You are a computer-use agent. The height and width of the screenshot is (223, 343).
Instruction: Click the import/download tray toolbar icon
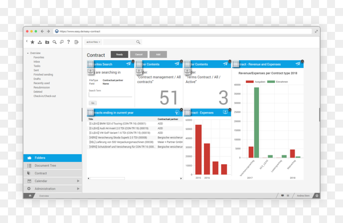tap(39, 42)
